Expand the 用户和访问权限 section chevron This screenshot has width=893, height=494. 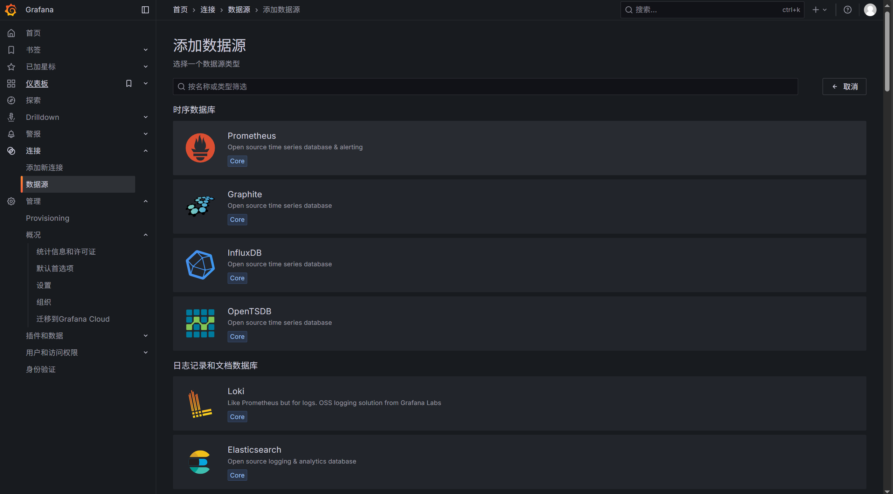(x=146, y=352)
